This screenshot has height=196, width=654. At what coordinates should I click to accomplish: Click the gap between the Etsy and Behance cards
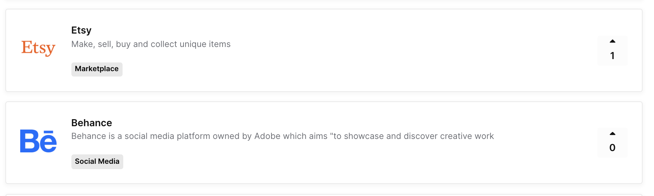coord(324,97)
